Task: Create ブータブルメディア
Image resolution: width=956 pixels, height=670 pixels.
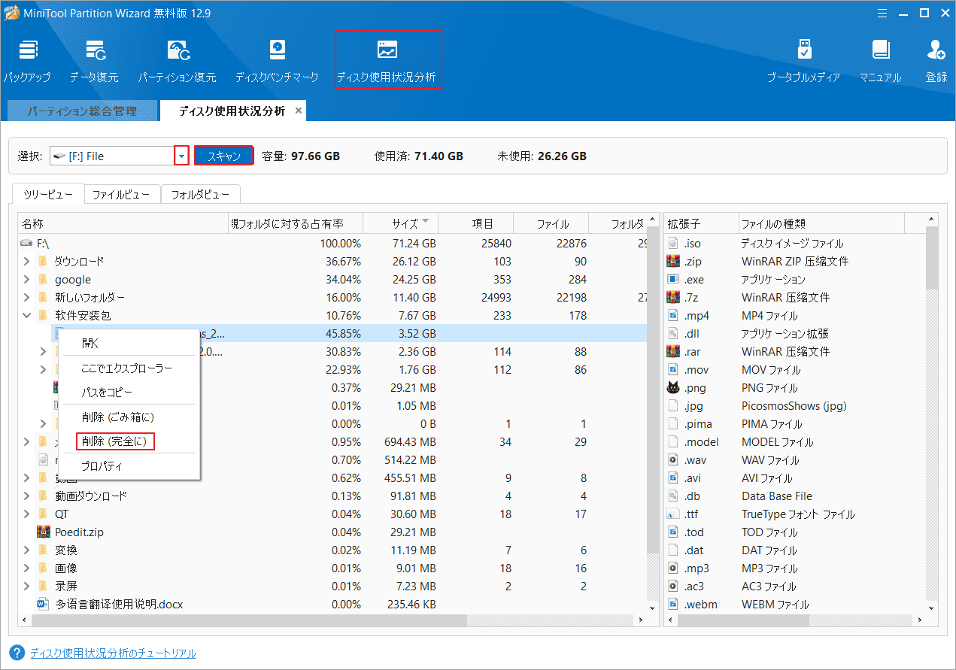Action: [x=804, y=60]
